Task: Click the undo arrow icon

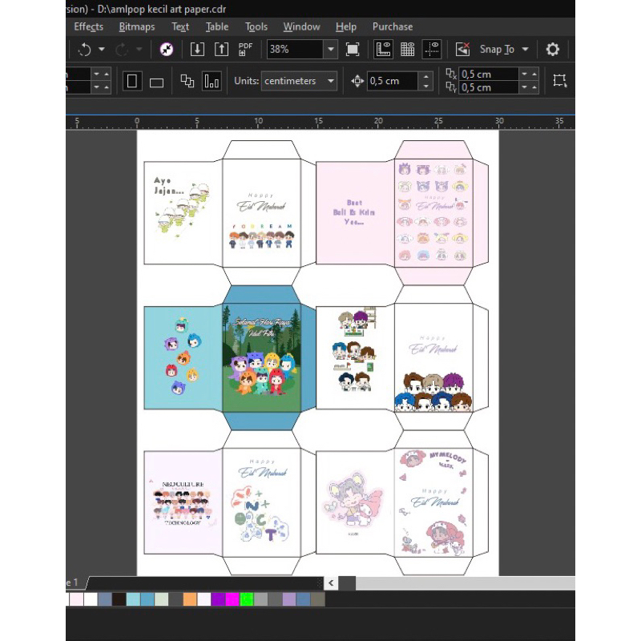Action: pyautogui.click(x=84, y=50)
